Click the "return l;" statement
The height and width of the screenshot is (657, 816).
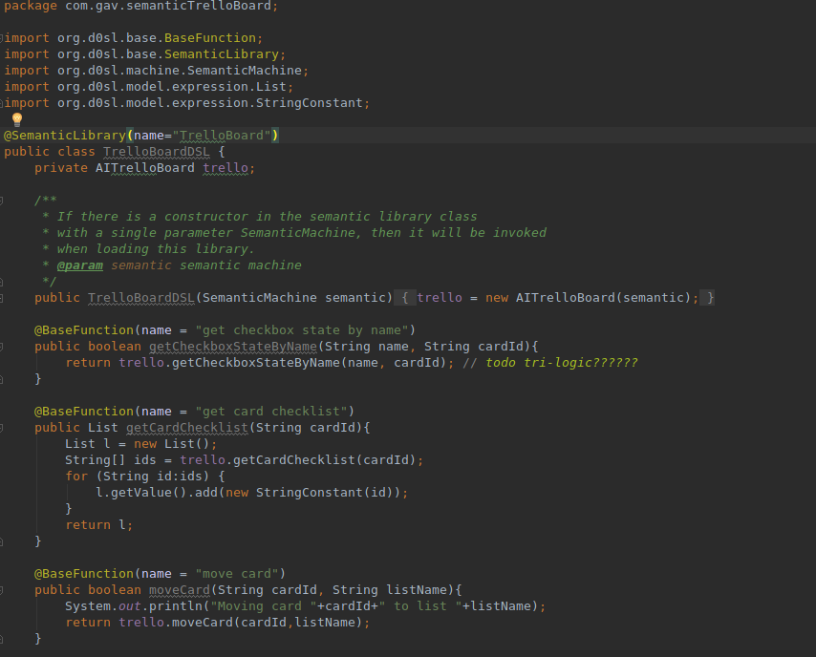(x=98, y=525)
